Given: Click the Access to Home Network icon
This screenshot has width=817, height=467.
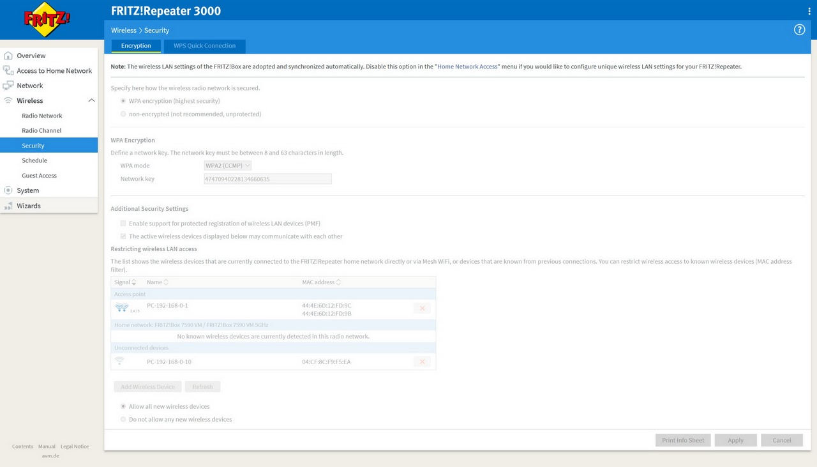Looking at the screenshot, I should pyautogui.click(x=8, y=70).
